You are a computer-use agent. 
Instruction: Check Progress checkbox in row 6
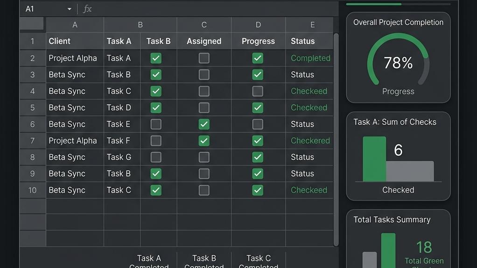tap(258, 124)
